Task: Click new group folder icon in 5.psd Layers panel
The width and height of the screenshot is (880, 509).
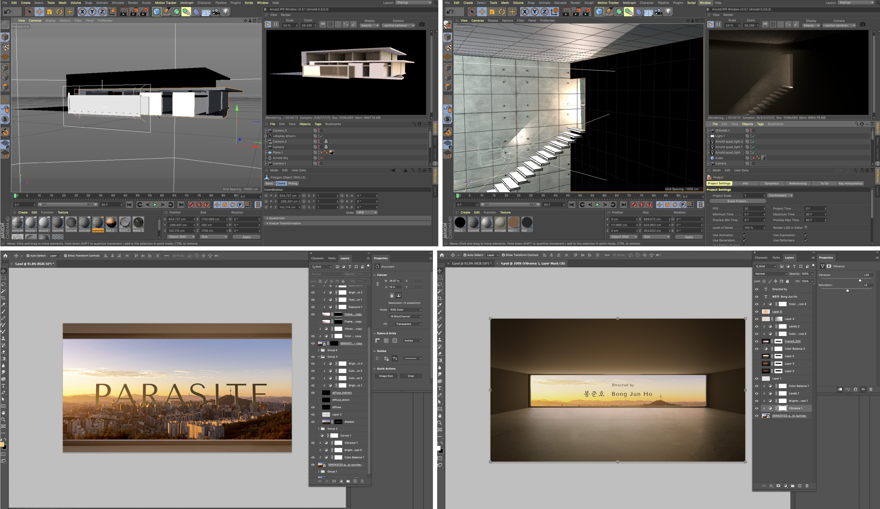Action: [348, 481]
